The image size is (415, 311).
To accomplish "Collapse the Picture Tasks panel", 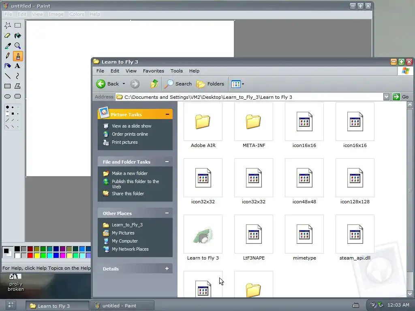I will pyautogui.click(x=167, y=114).
